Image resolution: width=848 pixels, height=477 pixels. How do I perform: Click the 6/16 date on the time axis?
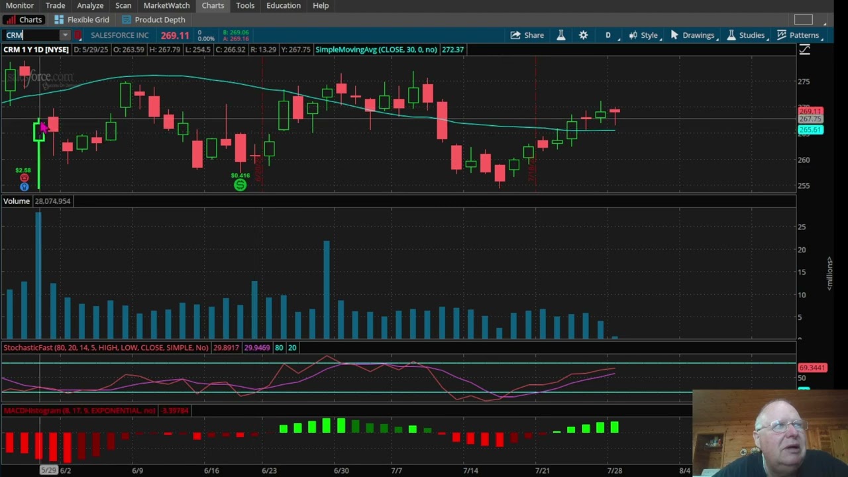point(211,470)
